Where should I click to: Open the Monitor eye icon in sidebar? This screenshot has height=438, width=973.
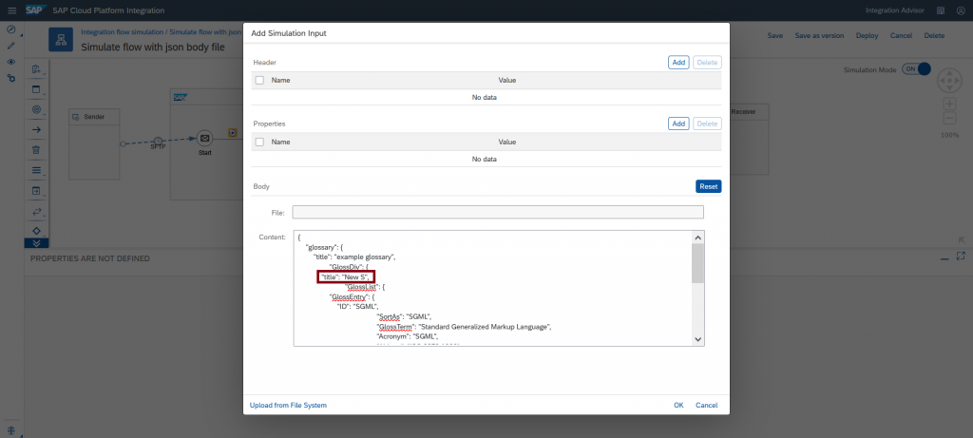click(x=10, y=62)
